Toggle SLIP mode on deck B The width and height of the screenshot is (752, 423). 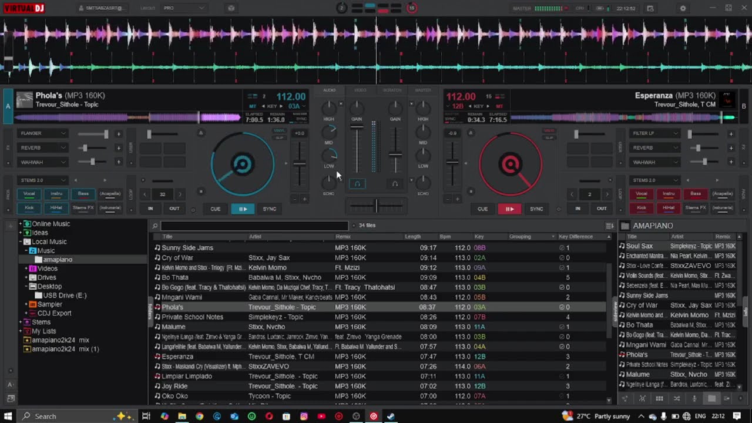(x=549, y=137)
